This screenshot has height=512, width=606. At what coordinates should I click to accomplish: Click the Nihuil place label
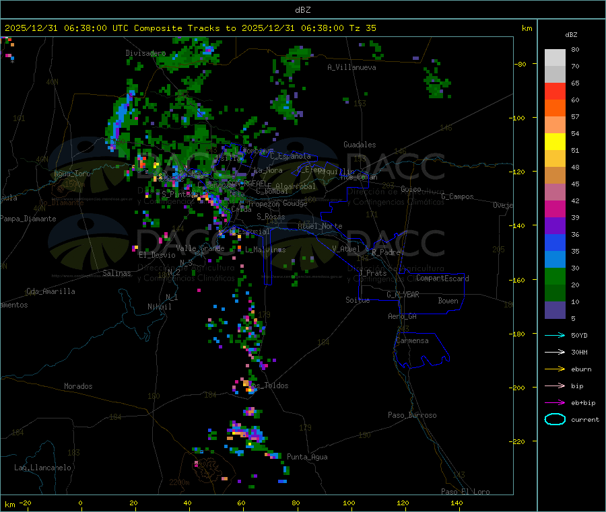click(x=160, y=307)
